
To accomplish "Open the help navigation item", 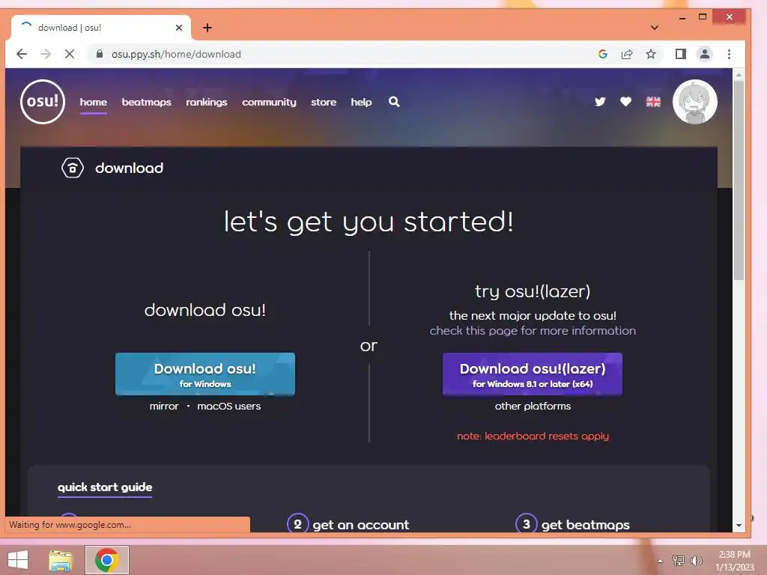I will [361, 102].
